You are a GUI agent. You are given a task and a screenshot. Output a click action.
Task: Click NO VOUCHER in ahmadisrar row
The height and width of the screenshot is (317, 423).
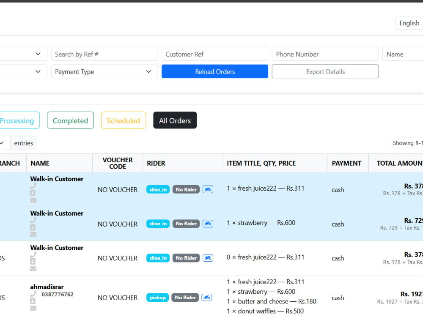coord(118,298)
